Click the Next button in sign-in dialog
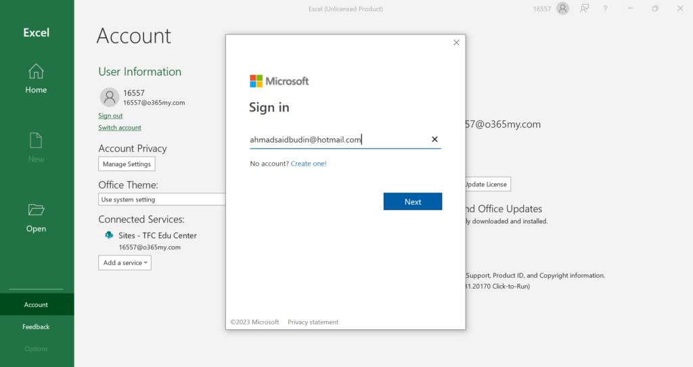Screen dimensions: 693x367 click(x=413, y=201)
